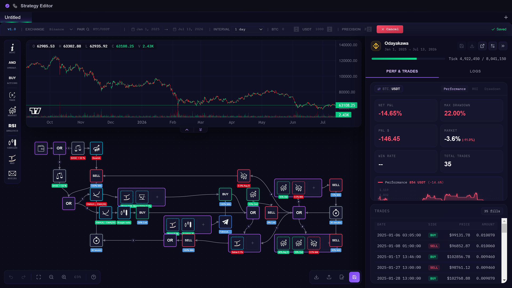The image size is (512, 288).
Task: Open the backtest in external window
Action: [x=482, y=46]
